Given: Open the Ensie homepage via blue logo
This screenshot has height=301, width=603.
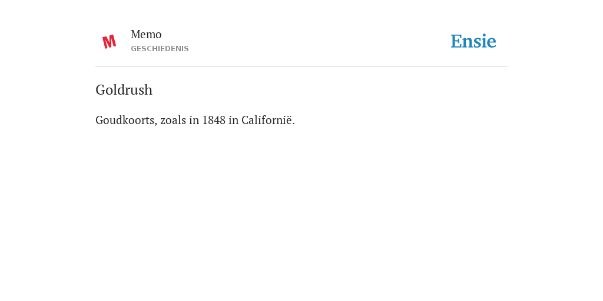Looking at the screenshot, I should [473, 41].
